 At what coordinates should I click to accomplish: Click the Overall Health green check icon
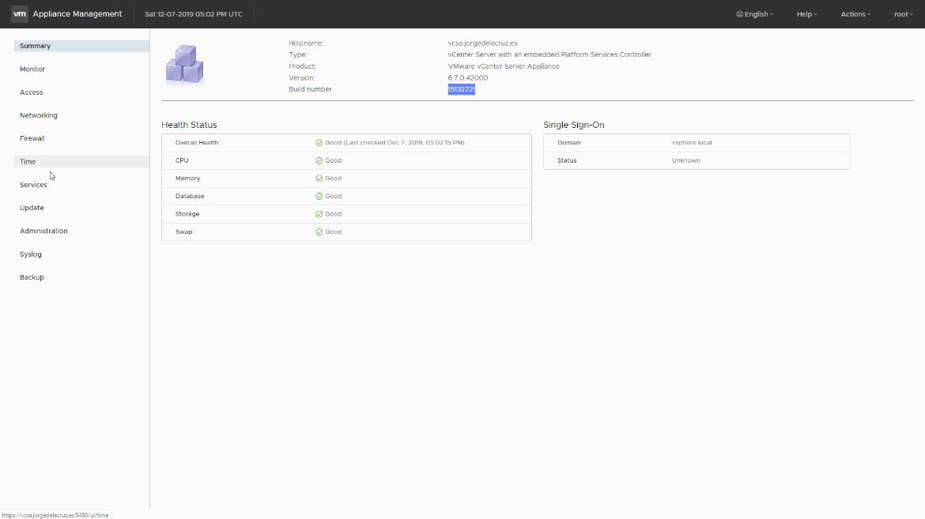319,143
